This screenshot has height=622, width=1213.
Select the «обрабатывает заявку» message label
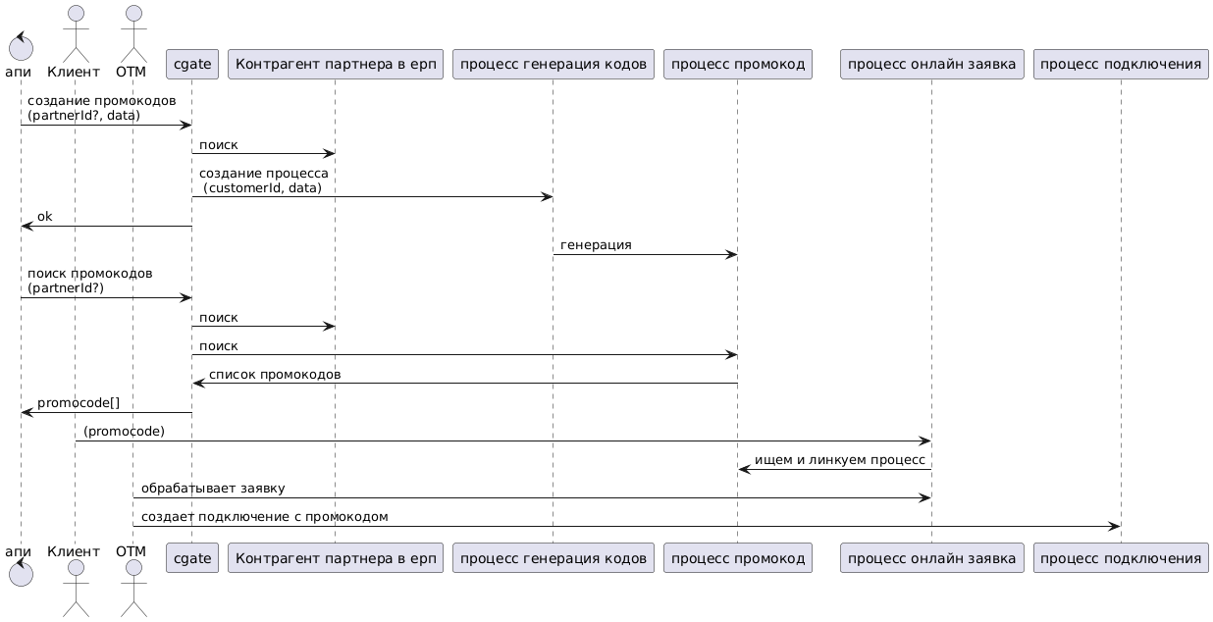pos(213,489)
